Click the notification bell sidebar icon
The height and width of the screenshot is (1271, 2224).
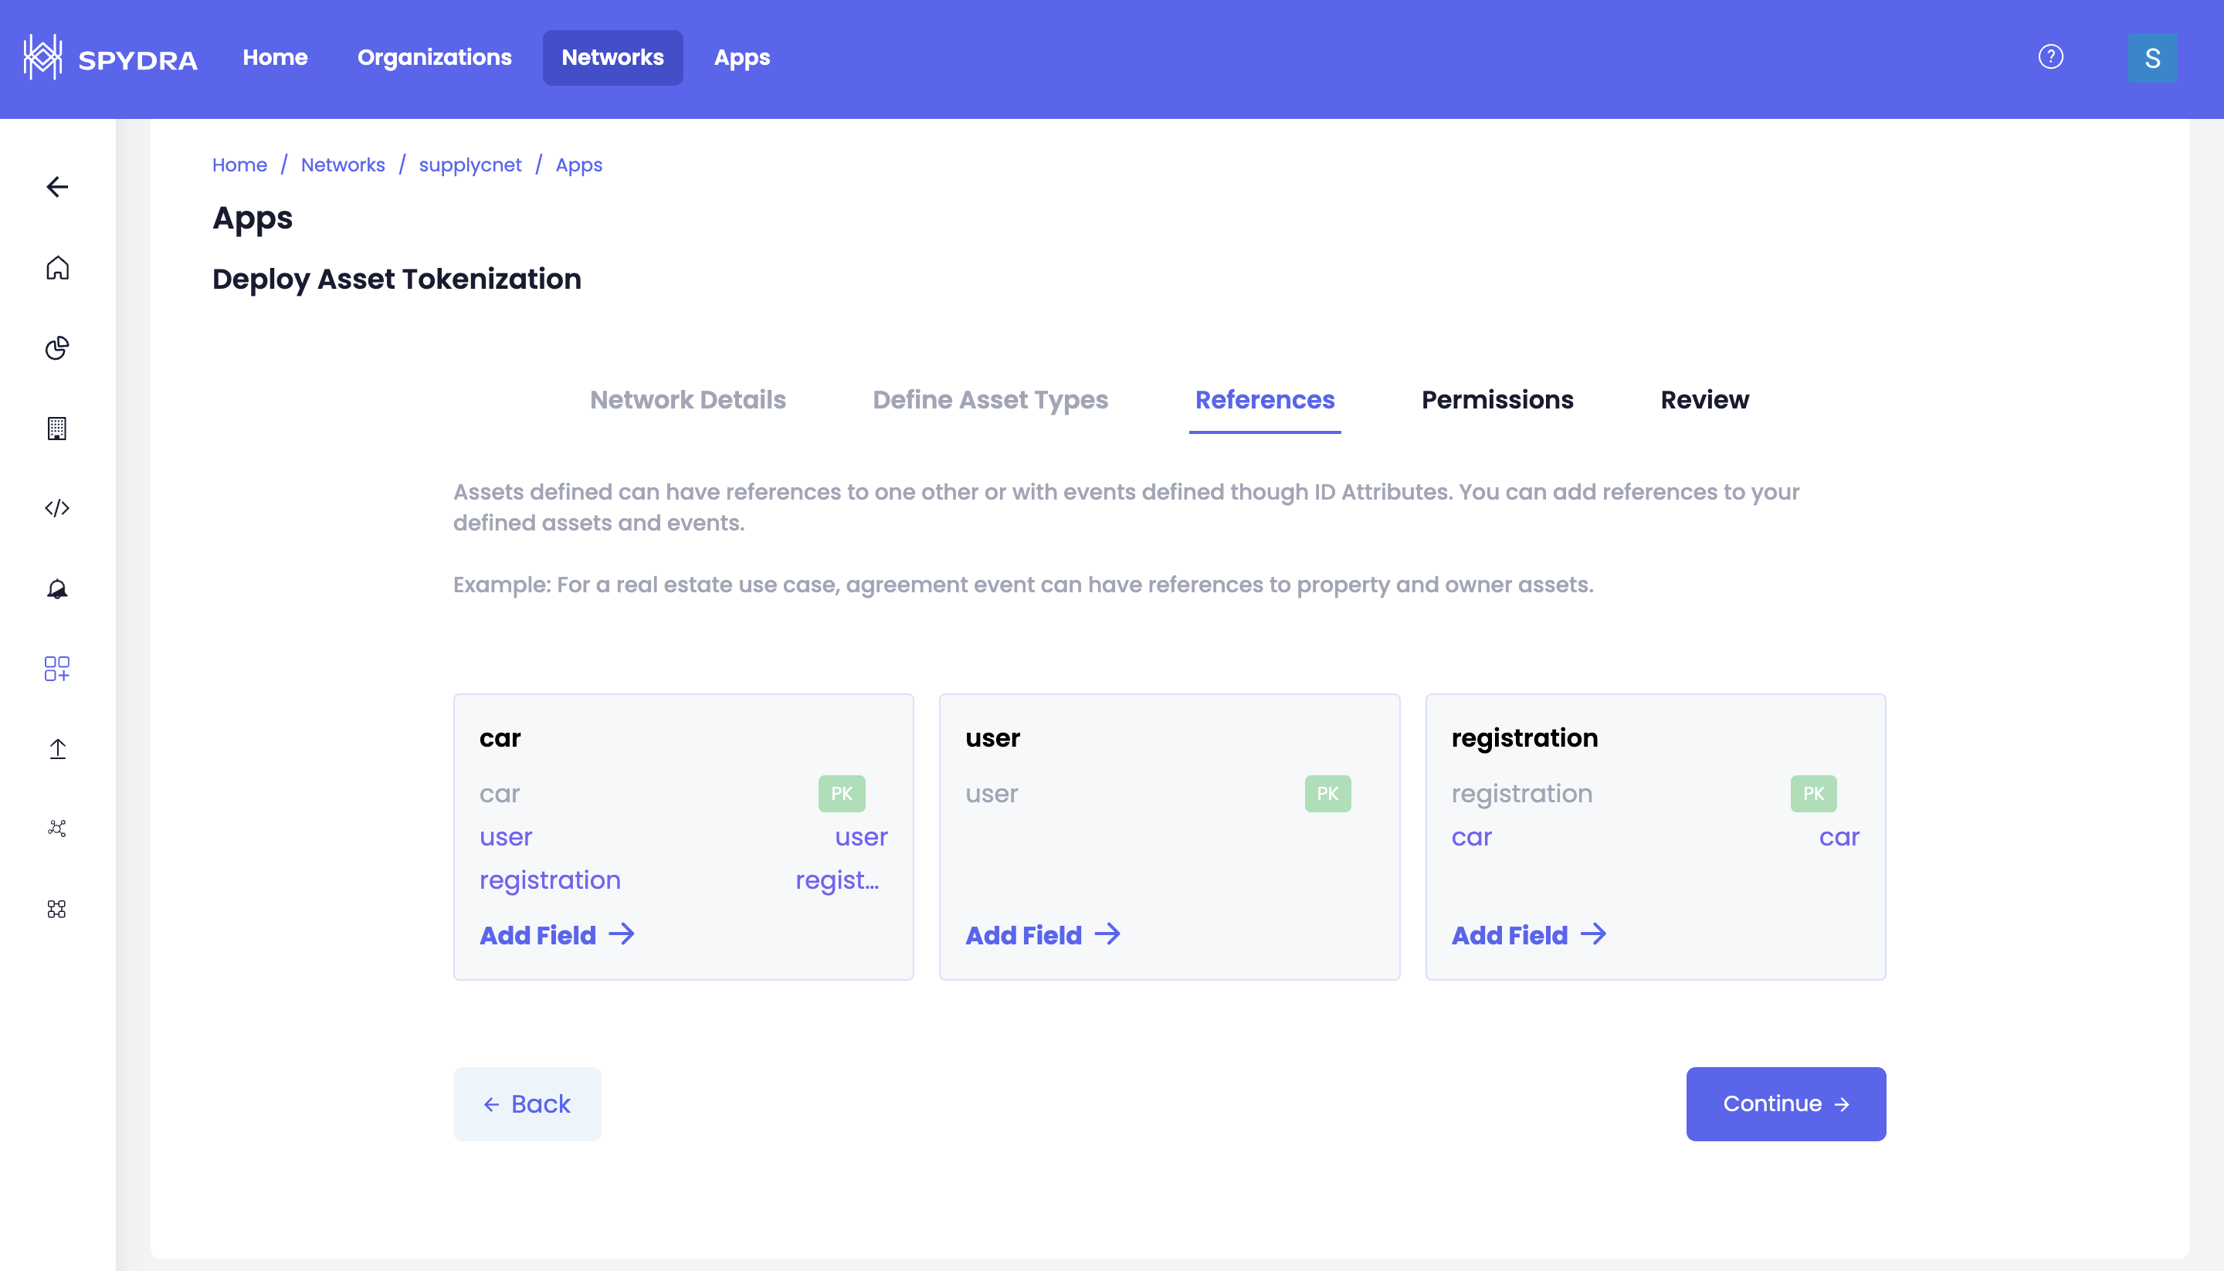pyautogui.click(x=58, y=589)
